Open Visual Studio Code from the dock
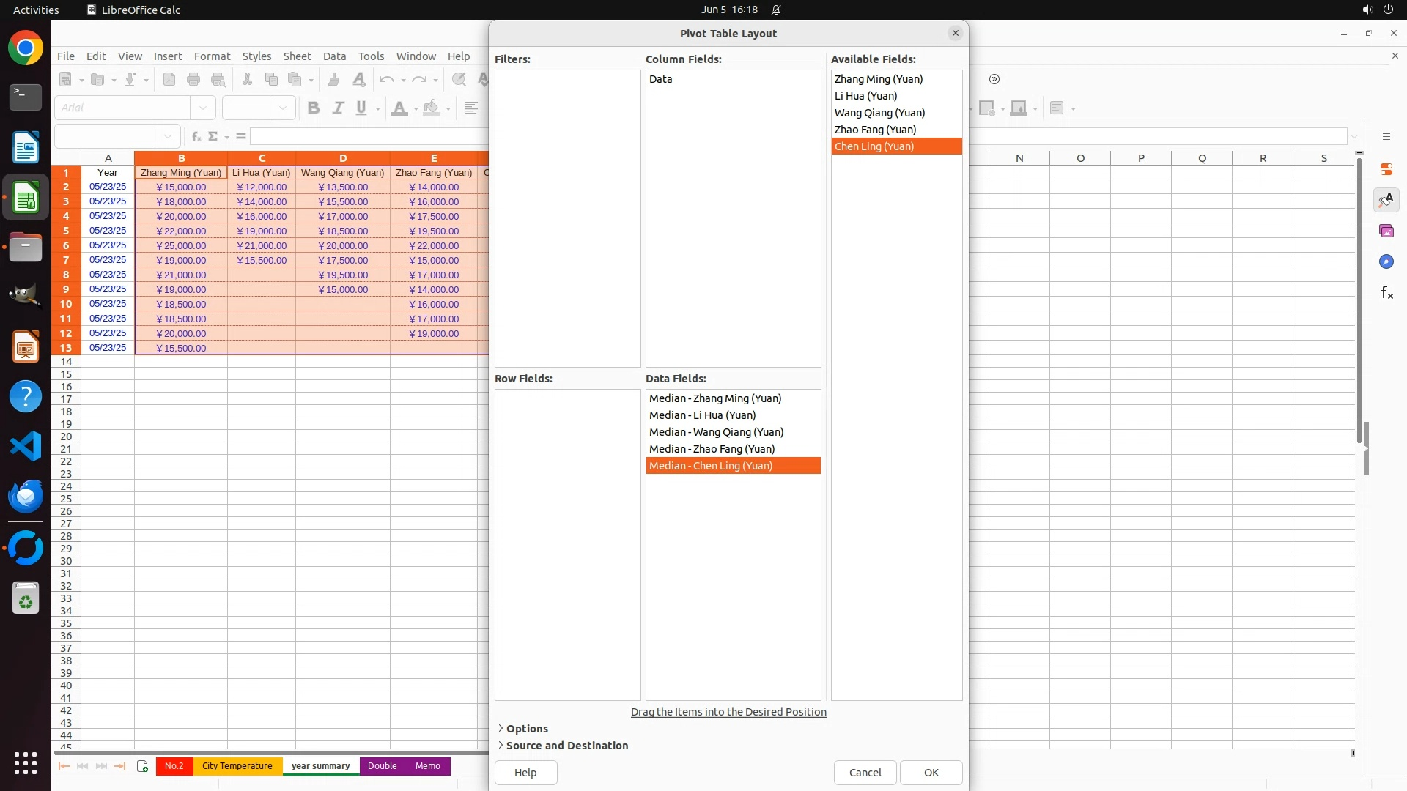Viewport: 1407px width, 791px height. (26, 446)
